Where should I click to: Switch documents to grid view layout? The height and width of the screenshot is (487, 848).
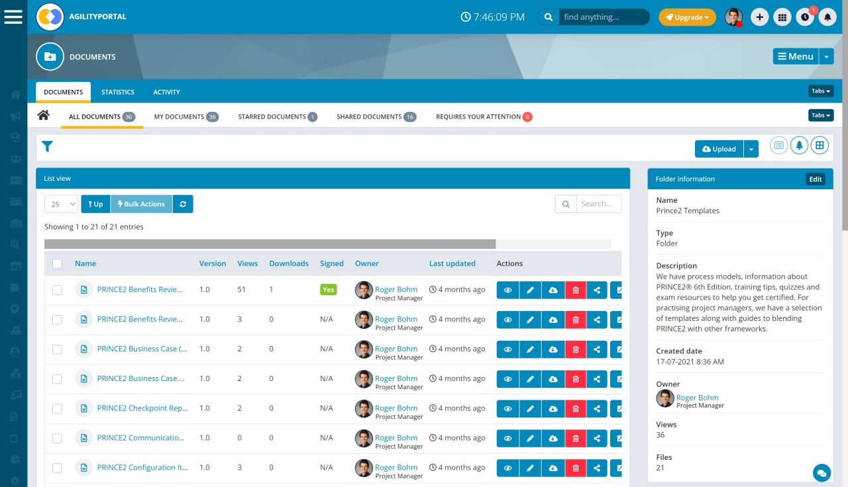820,144
